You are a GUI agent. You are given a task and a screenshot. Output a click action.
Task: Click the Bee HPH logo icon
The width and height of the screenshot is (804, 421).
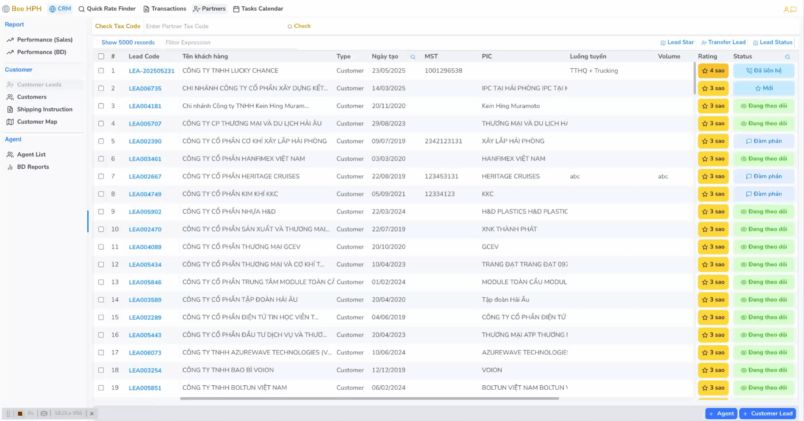[x=6, y=9]
